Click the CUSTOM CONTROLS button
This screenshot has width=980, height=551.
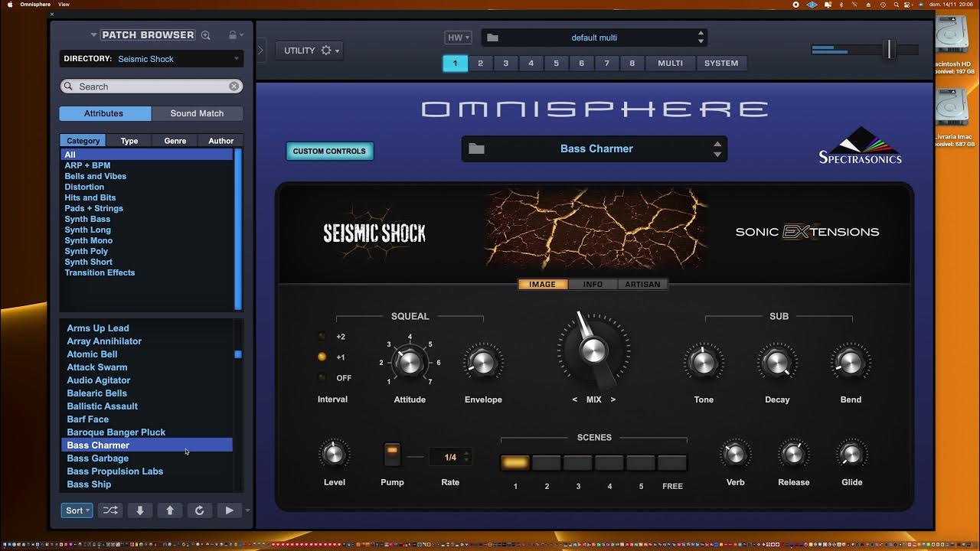point(329,152)
